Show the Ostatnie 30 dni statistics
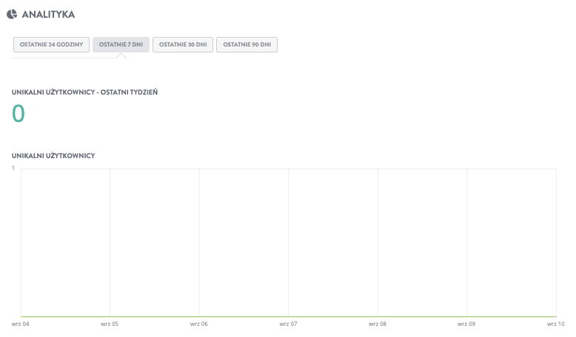This screenshot has width=576, height=337. (183, 45)
